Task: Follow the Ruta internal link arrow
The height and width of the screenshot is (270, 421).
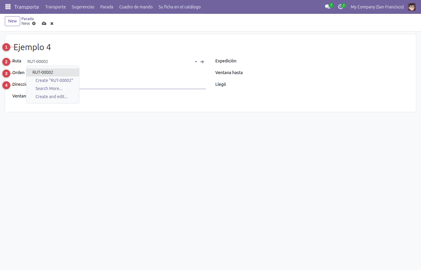Action: (202, 61)
